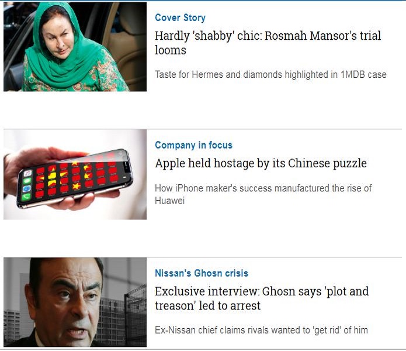The width and height of the screenshot is (406, 351).
Task: Open the thumbnail beside the Cover Story headline
Action: click(75, 46)
